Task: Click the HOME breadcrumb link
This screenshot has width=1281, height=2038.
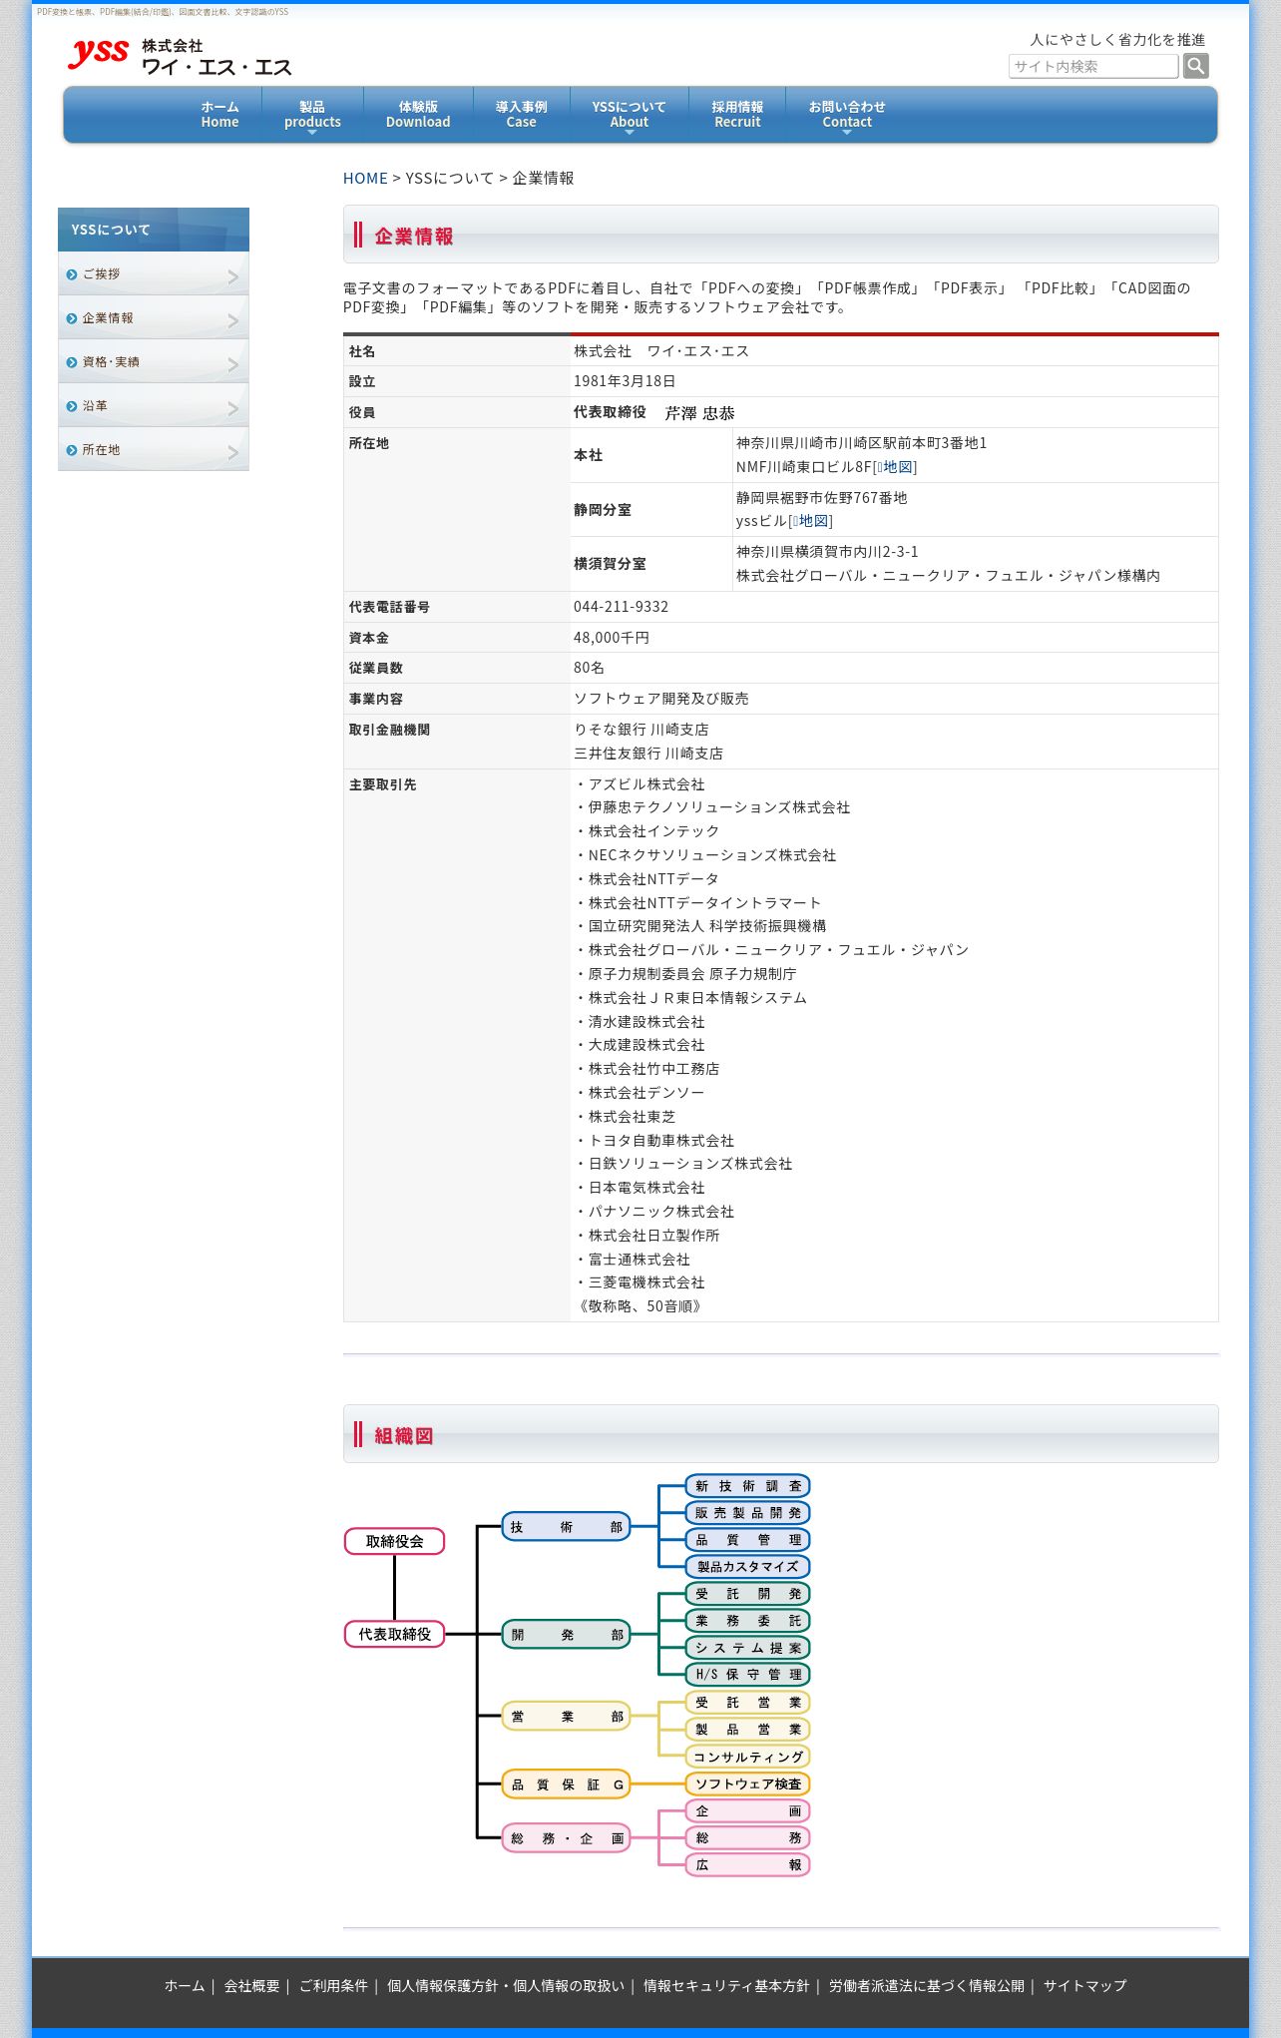Action: [x=365, y=178]
